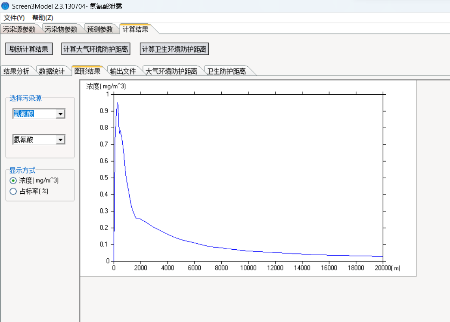Screen dimensions: 450x322
Task: Click the highlighted 氢氰酸 text in first combo box
Action: pyautogui.click(x=24, y=114)
